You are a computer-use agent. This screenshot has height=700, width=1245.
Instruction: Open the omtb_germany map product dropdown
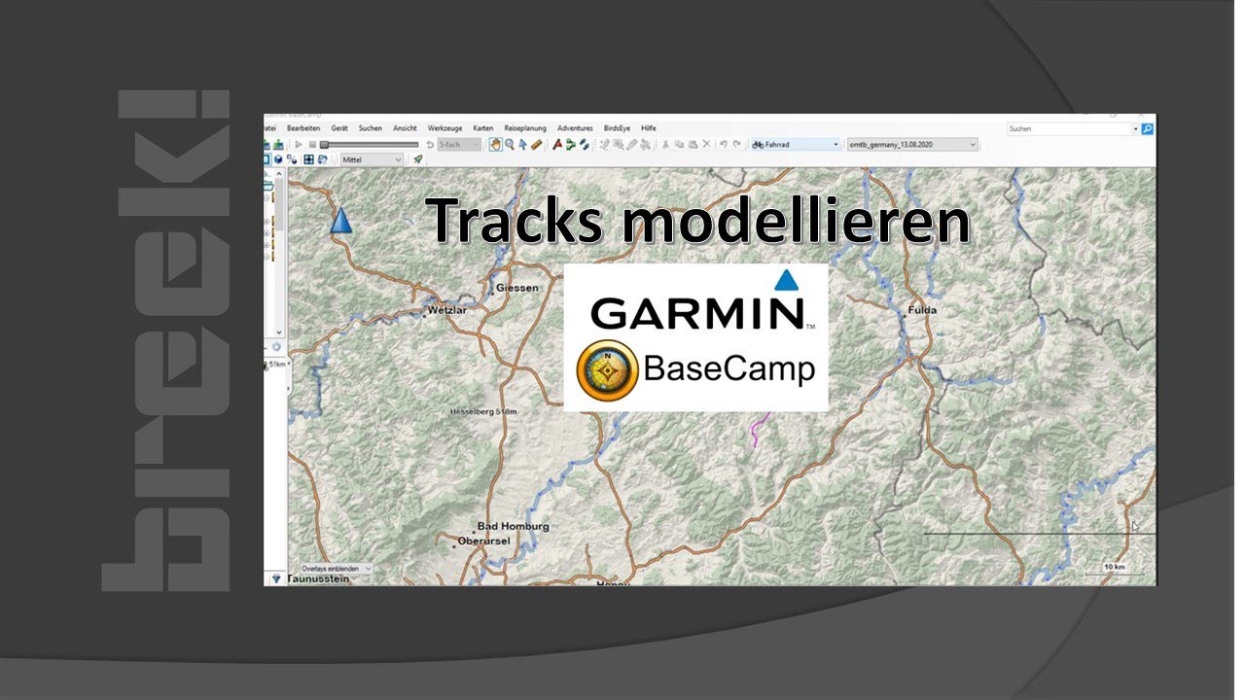[x=912, y=144]
